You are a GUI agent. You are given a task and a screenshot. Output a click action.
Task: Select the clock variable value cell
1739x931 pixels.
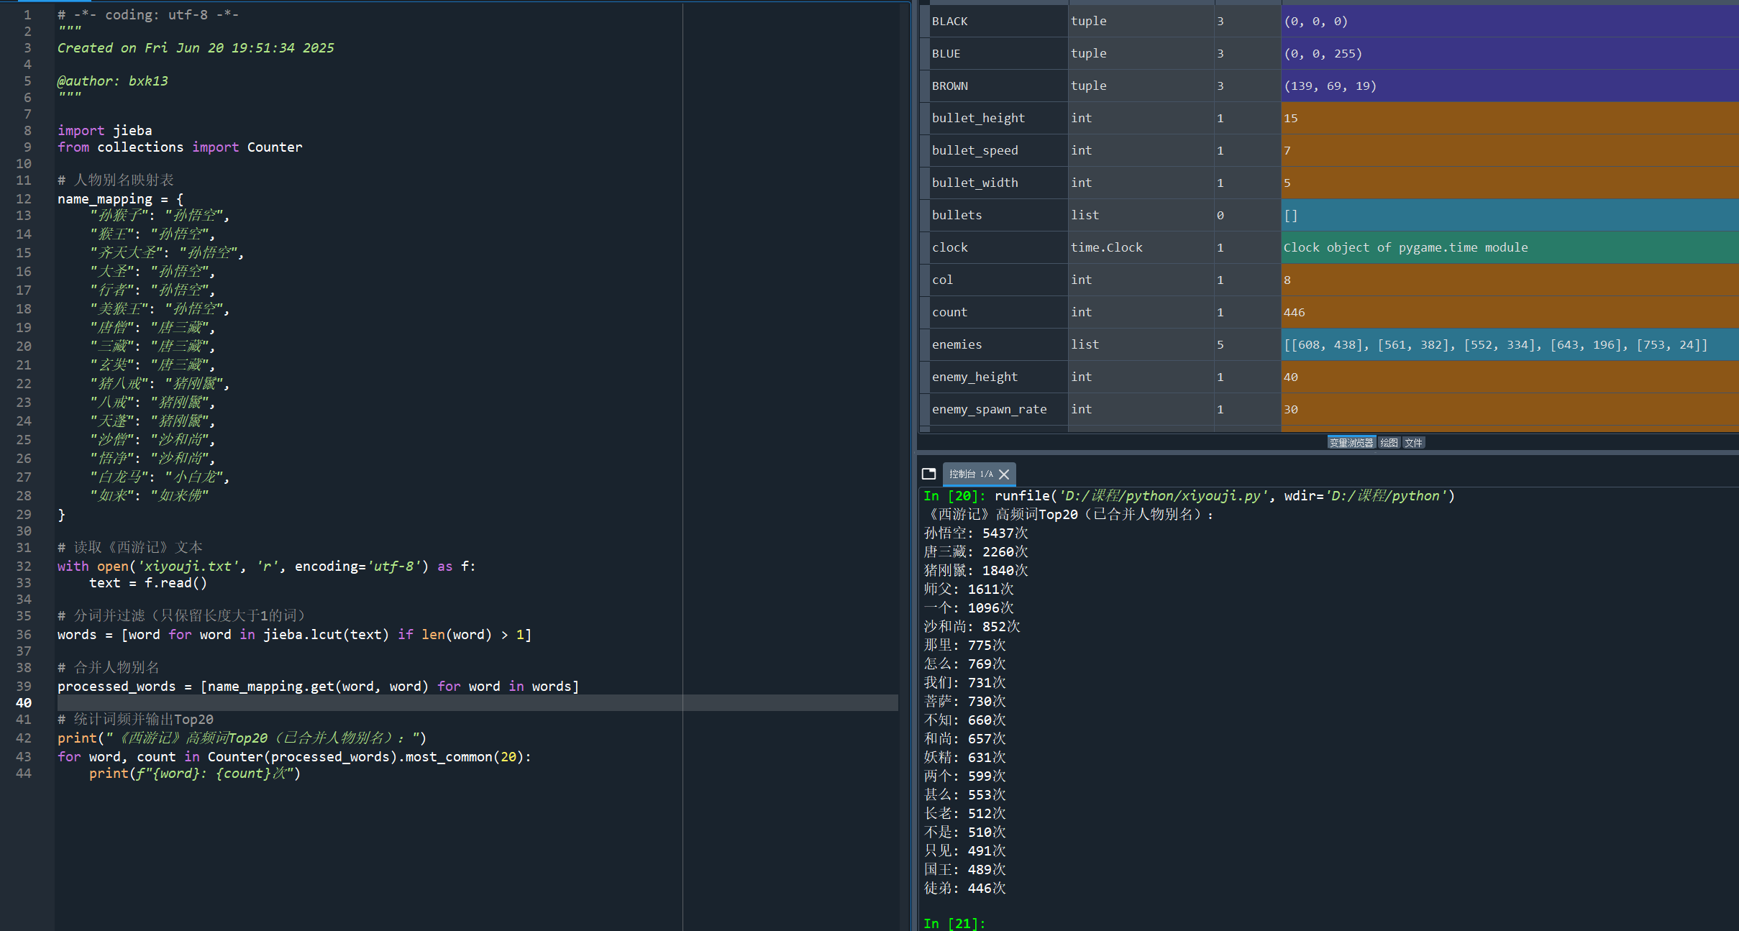1405,248
